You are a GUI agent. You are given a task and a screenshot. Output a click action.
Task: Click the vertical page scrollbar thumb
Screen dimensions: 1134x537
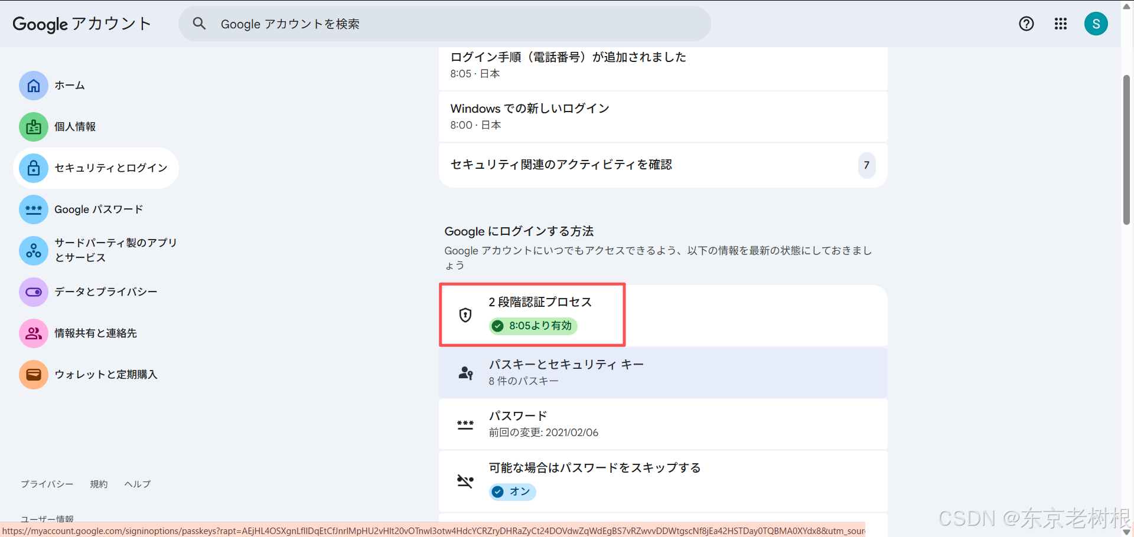point(1127,149)
